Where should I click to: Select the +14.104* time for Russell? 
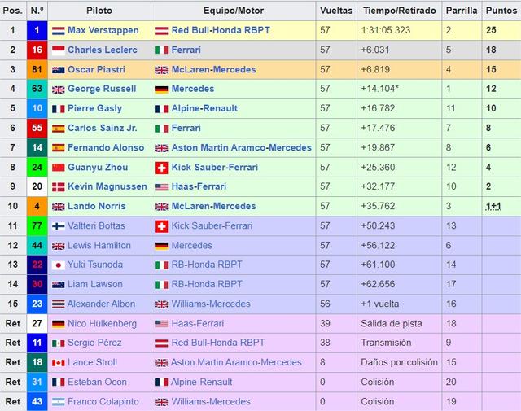coord(380,89)
